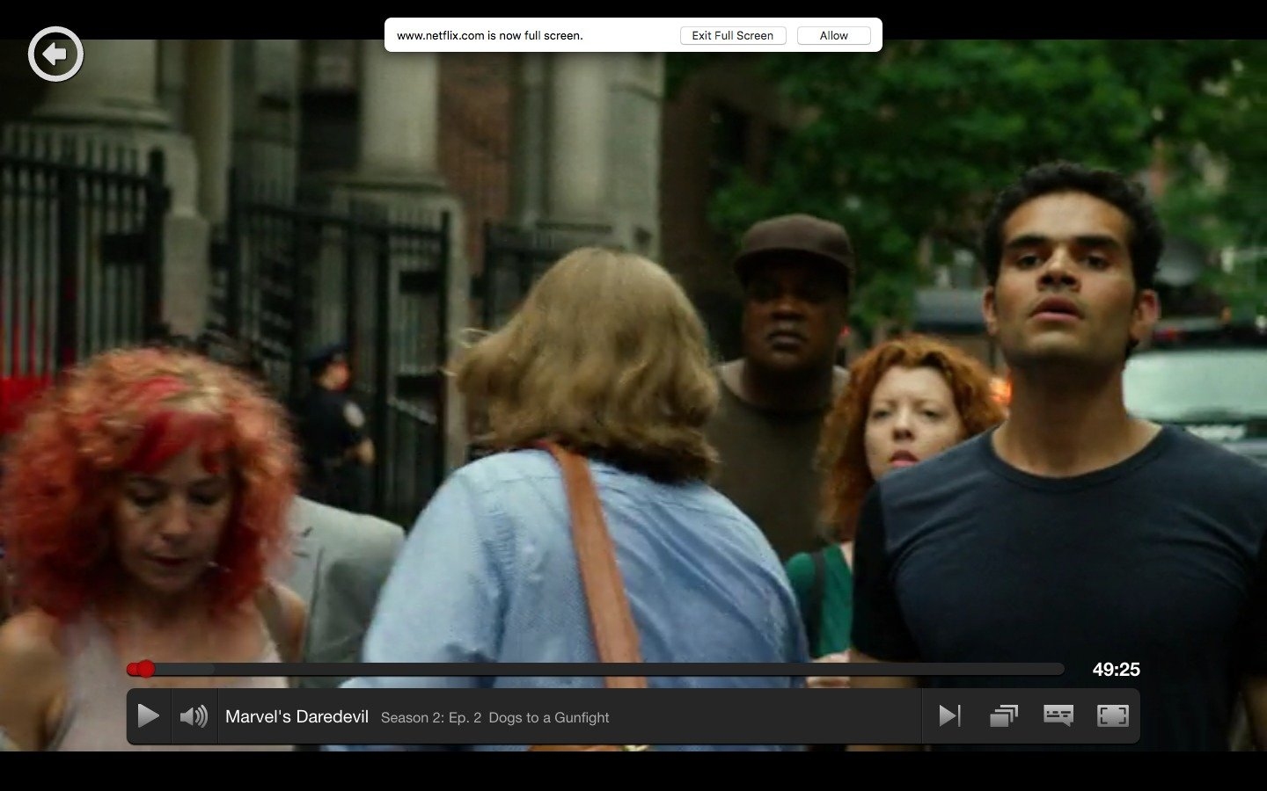Open subtitles and audio options icon
The width and height of the screenshot is (1267, 791).
pos(1058,716)
